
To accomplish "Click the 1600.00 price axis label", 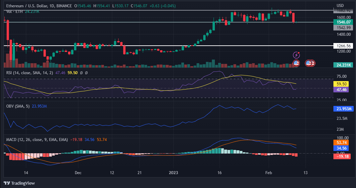I will pos(343,18).
